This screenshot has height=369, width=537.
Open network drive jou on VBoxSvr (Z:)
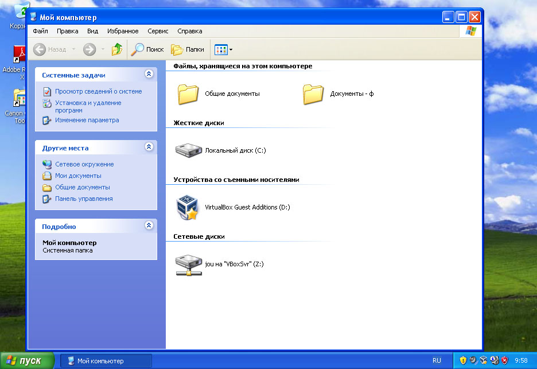click(x=189, y=264)
